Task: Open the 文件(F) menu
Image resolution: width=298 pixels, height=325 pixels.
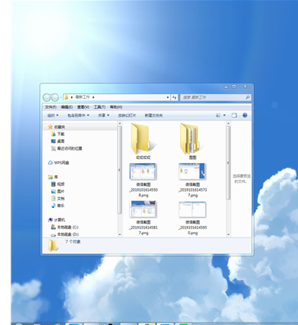Action: click(51, 107)
